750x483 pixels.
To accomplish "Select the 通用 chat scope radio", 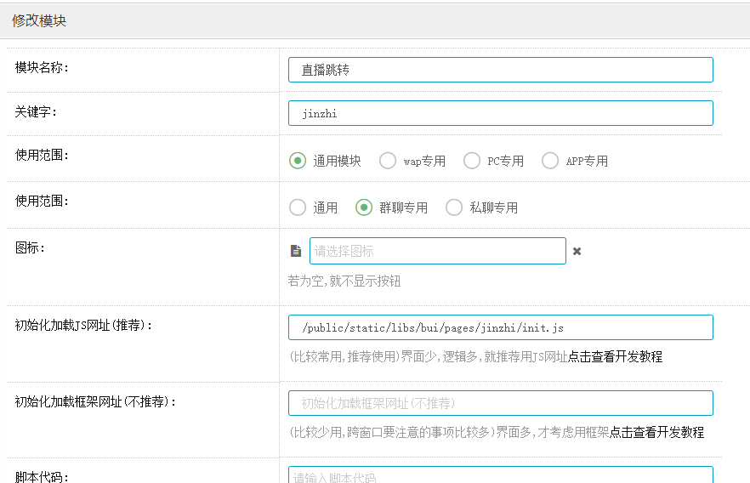I will (x=298, y=207).
